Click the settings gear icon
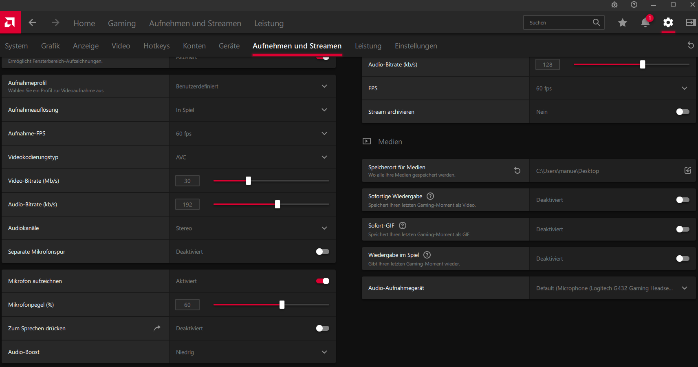This screenshot has width=698, height=367. pos(668,23)
